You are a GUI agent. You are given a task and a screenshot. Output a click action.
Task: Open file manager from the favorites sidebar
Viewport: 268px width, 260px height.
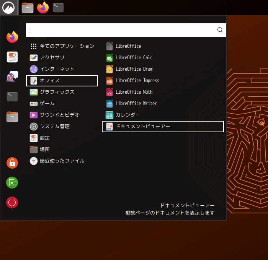[x=12, y=117]
